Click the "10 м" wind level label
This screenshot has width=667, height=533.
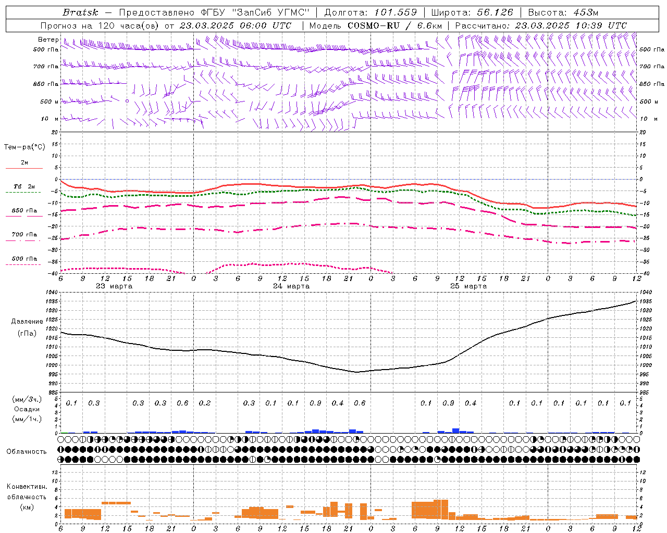[x=51, y=119]
